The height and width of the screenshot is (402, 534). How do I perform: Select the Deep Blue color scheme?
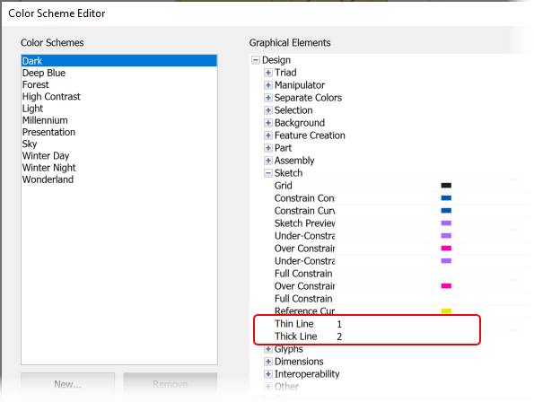(x=118, y=73)
